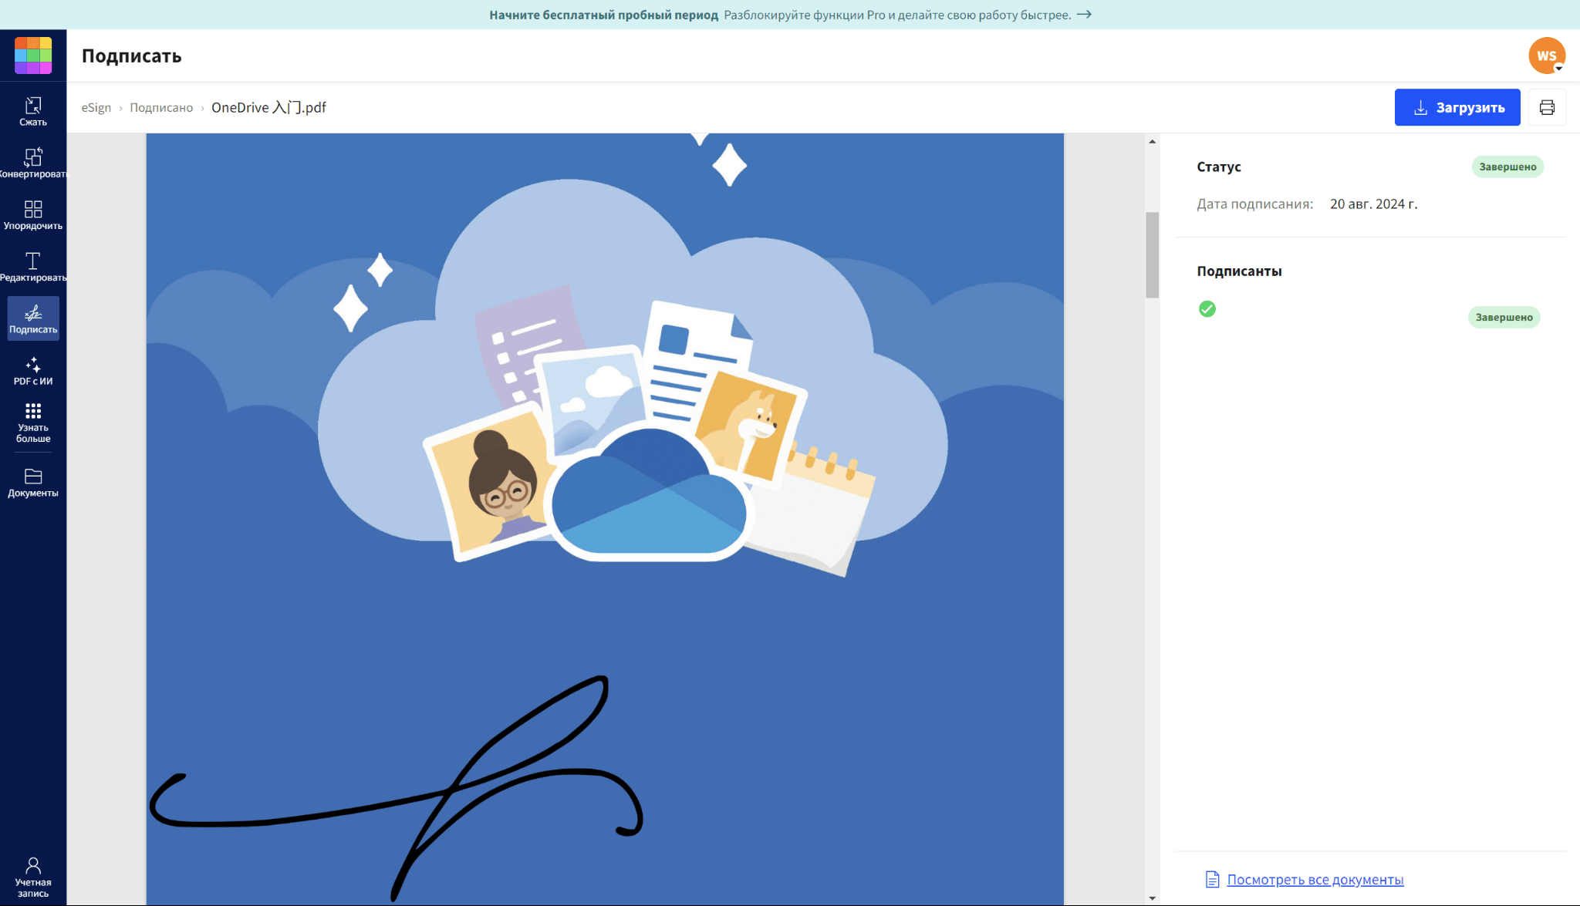Go to eSign breadcrumb
The image size is (1580, 906).
pyautogui.click(x=96, y=107)
